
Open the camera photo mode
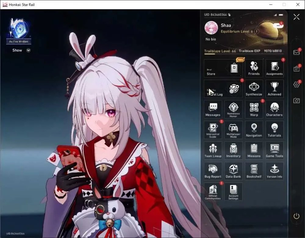click(x=296, y=100)
